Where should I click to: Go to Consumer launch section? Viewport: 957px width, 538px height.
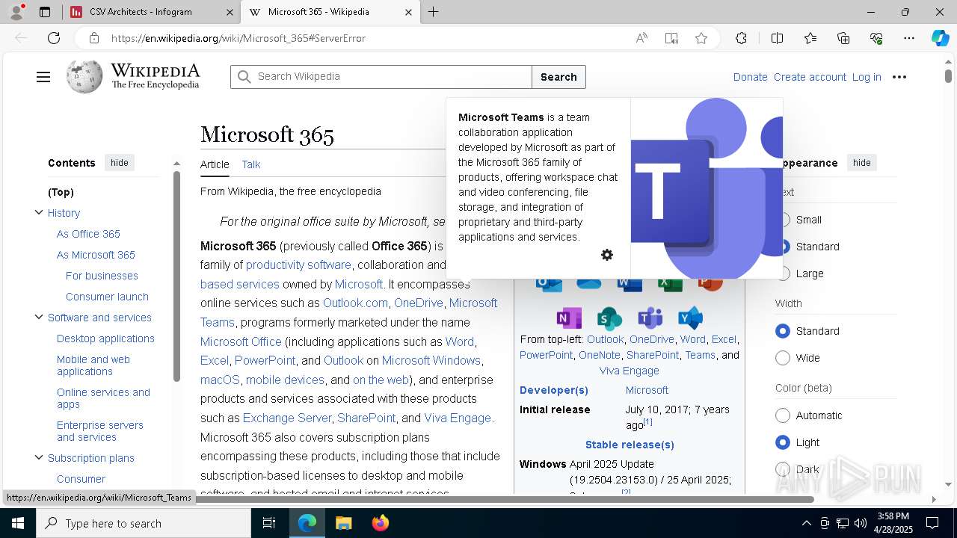coord(107,297)
